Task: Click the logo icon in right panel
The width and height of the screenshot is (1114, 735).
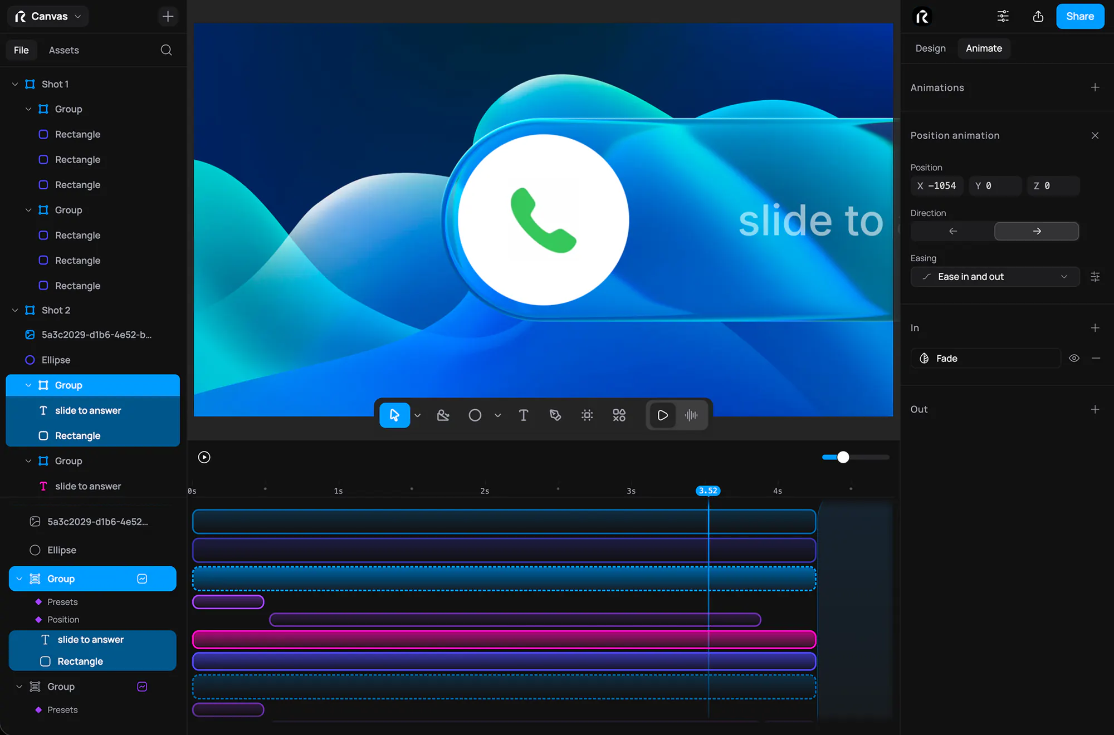Action: [922, 17]
